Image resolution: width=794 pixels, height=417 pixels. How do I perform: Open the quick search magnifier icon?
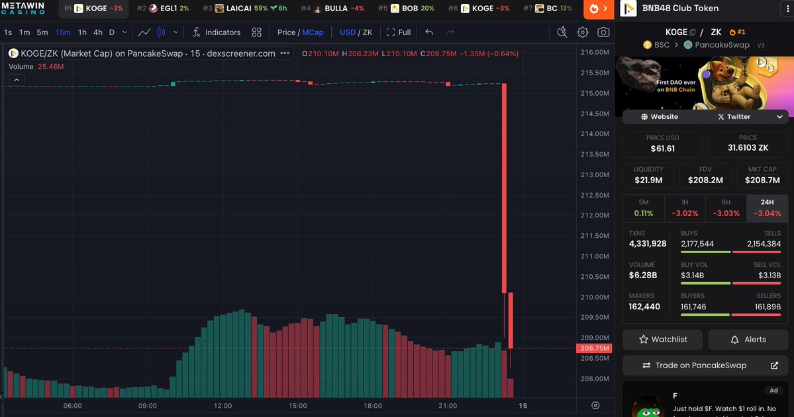(x=562, y=32)
